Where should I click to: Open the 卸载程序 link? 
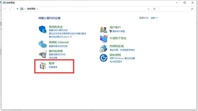(53, 67)
